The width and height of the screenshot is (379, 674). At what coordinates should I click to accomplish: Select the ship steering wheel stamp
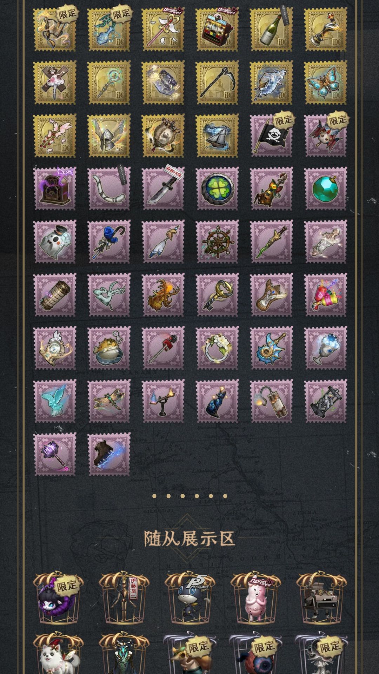pyautogui.click(x=217, y=242)
